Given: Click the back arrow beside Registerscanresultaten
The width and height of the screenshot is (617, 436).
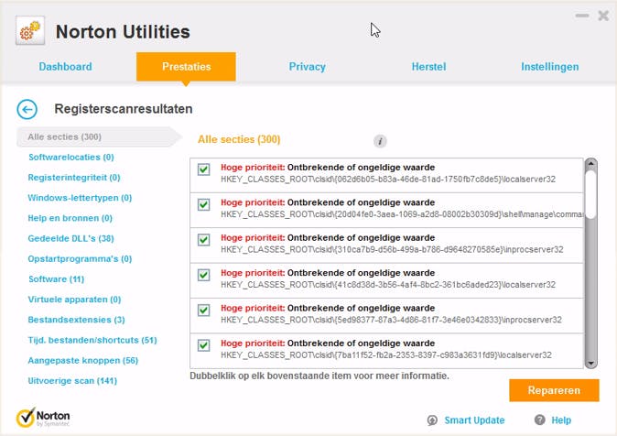Looking at the screenshot, I should click(27, 110).
